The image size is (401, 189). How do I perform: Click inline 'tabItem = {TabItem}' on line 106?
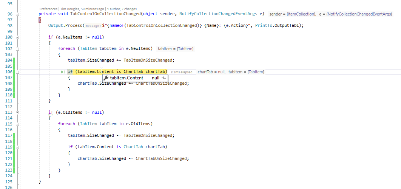pos(246,72)
